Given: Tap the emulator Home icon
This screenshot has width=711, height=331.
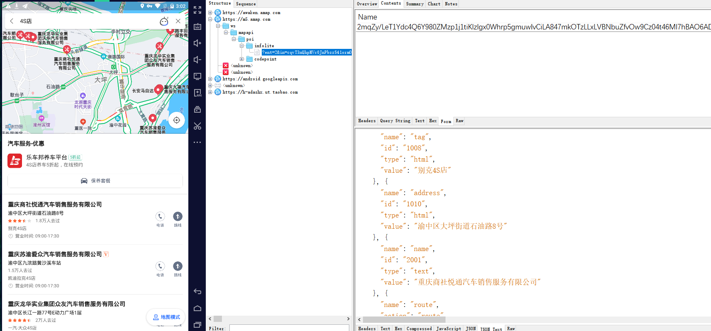Looking at the screenshot, I should click(197, 308).
